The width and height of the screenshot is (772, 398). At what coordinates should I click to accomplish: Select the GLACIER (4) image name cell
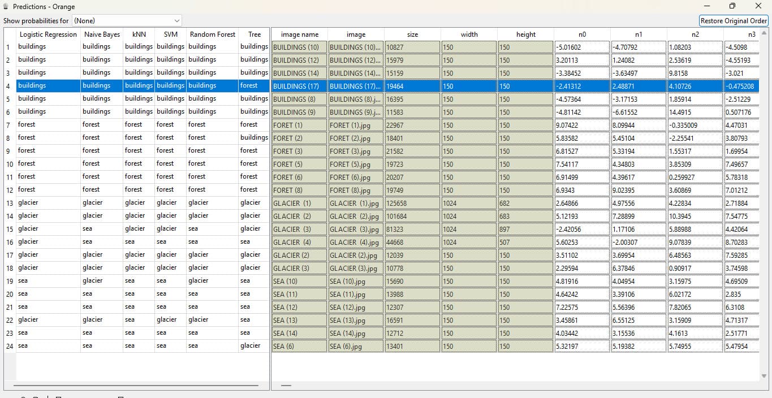[x=299, y=242]
